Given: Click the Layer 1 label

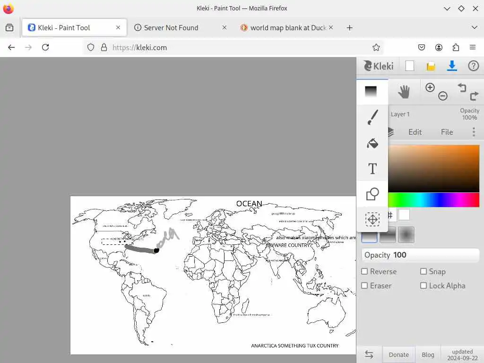Looking at the screenshot, I should point(400,114).
